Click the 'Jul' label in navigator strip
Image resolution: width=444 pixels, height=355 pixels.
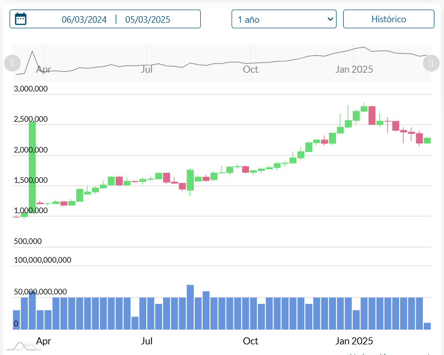[147, 70]
